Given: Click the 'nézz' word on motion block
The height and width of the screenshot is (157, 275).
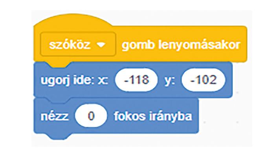Looking at the screenshot, I should coord(54,117).
